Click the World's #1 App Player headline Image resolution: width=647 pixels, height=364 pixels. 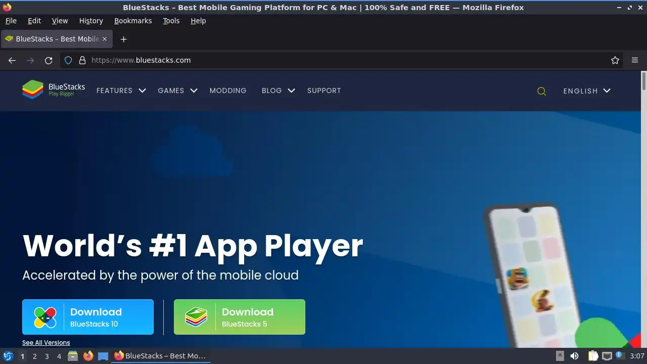tap(193, 246)
